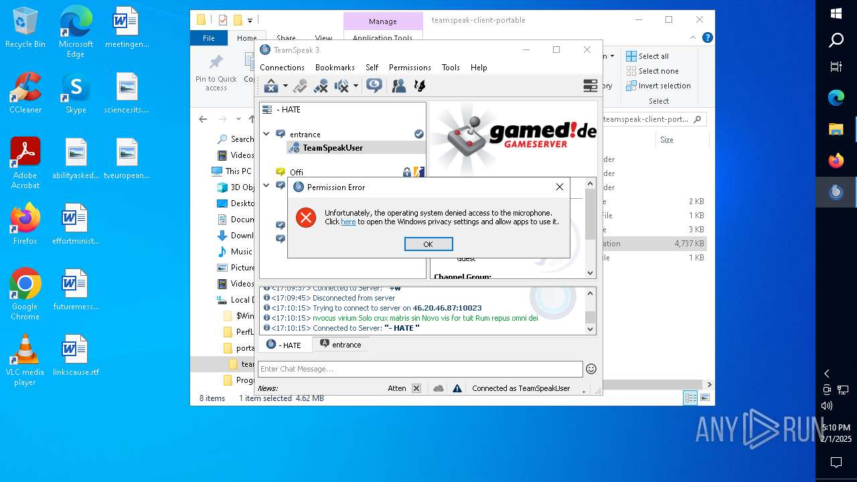Open the Recycle Bin desktop icon
This screenshot has height=482, width=857.
pos(25,27)
